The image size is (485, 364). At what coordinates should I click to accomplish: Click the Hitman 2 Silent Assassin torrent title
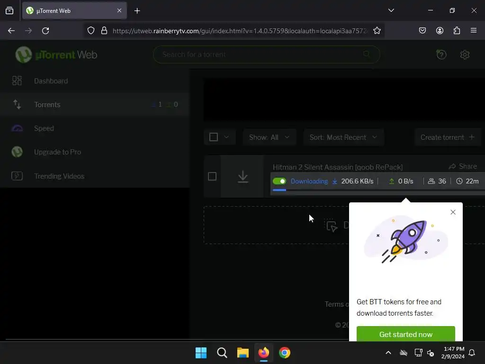coord(337,167)
